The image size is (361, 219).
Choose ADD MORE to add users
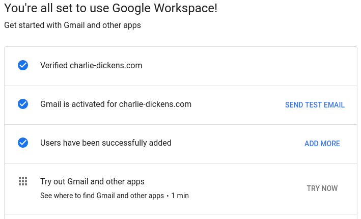tap(322, 144)
